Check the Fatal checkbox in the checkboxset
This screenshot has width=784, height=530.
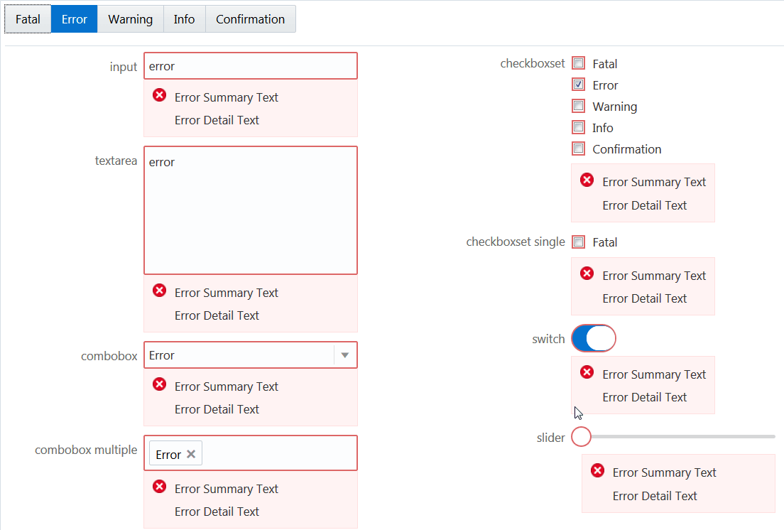coord(578,63)
